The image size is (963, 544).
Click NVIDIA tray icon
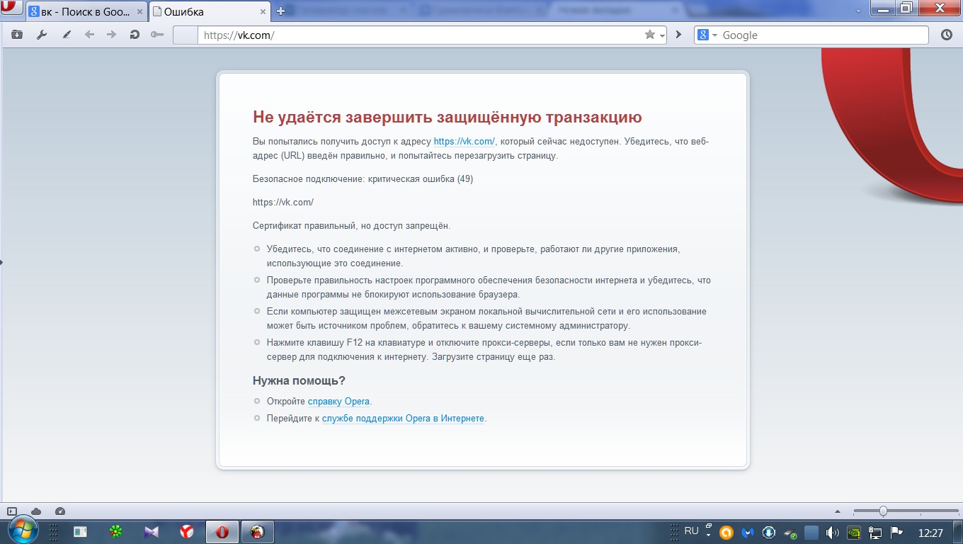(854, 532)
